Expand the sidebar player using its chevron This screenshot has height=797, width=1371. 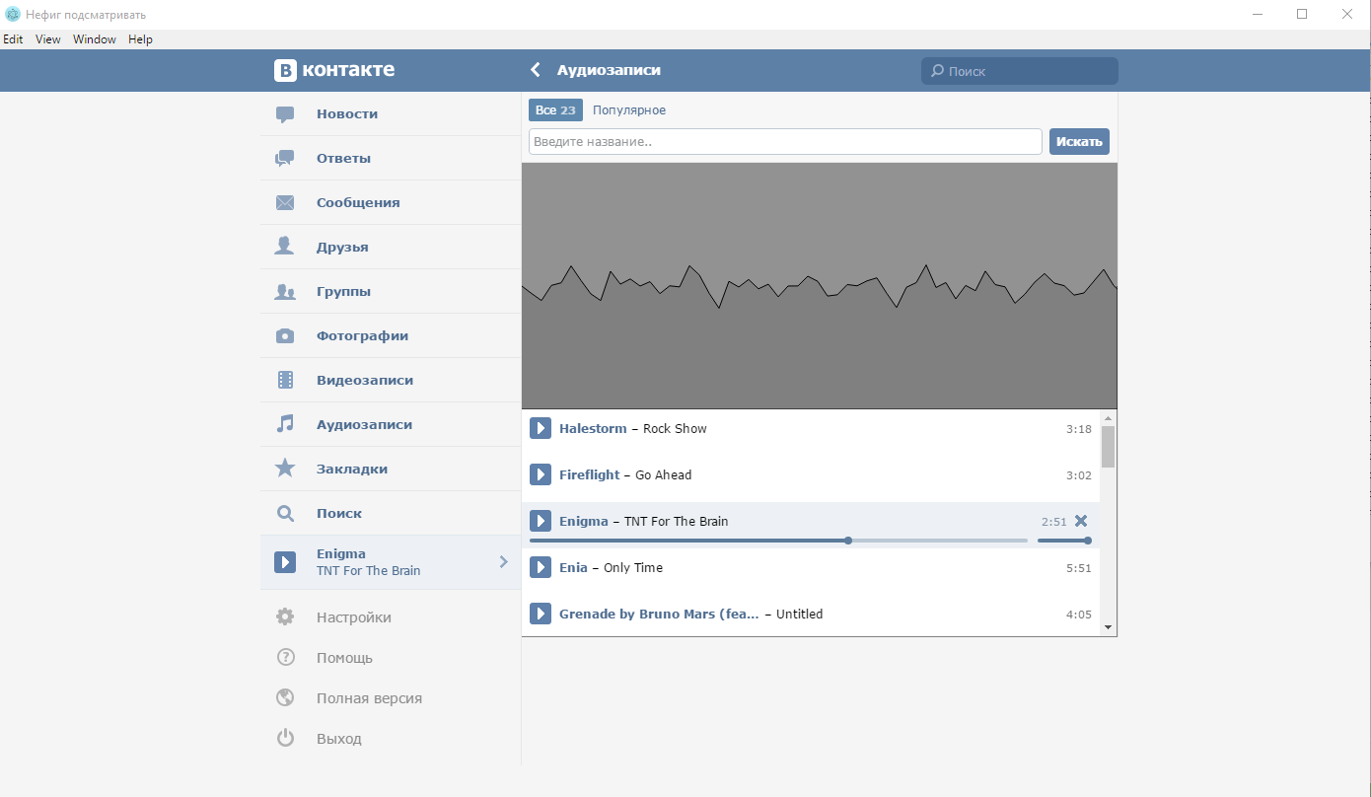click(504, 562)
